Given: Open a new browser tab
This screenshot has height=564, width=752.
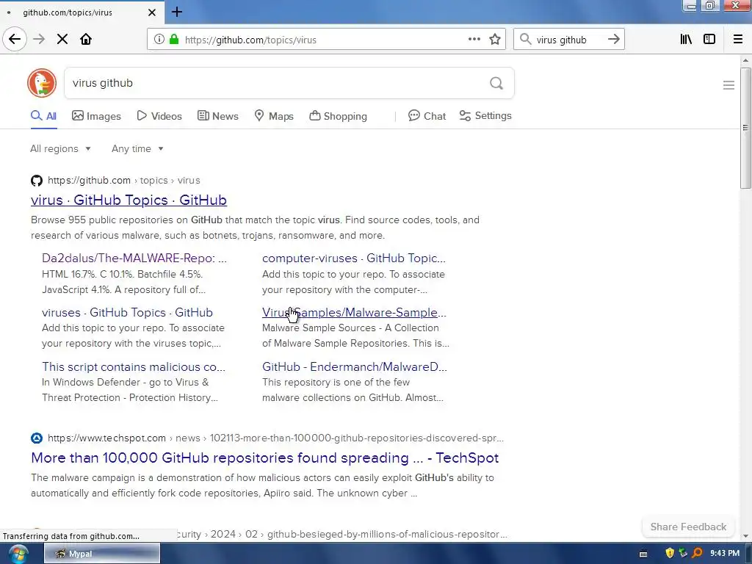Looking at the screenshot, I should (x=176, y=12).
